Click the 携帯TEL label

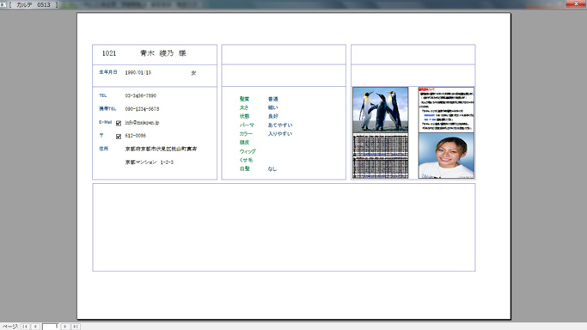click(x=107, y=109)
